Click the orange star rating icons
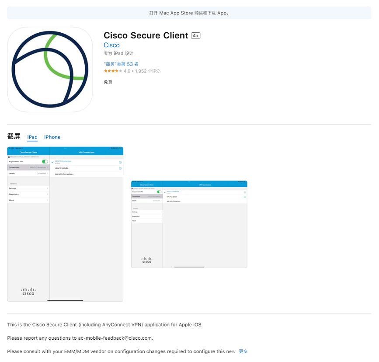Screen dimensions: 379x362 [113, 71]
